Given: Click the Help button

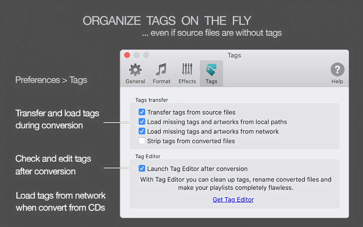Looking at the screenshot, I should pyautogui.click(x=337, y=73).
